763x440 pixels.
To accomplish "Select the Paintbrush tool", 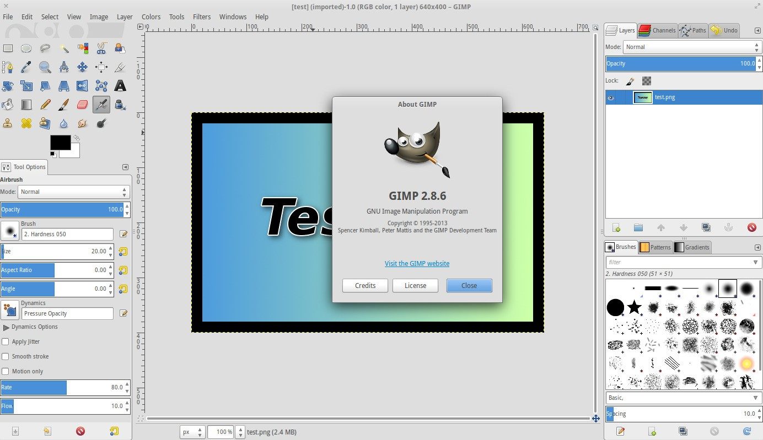I will [64, 104].
